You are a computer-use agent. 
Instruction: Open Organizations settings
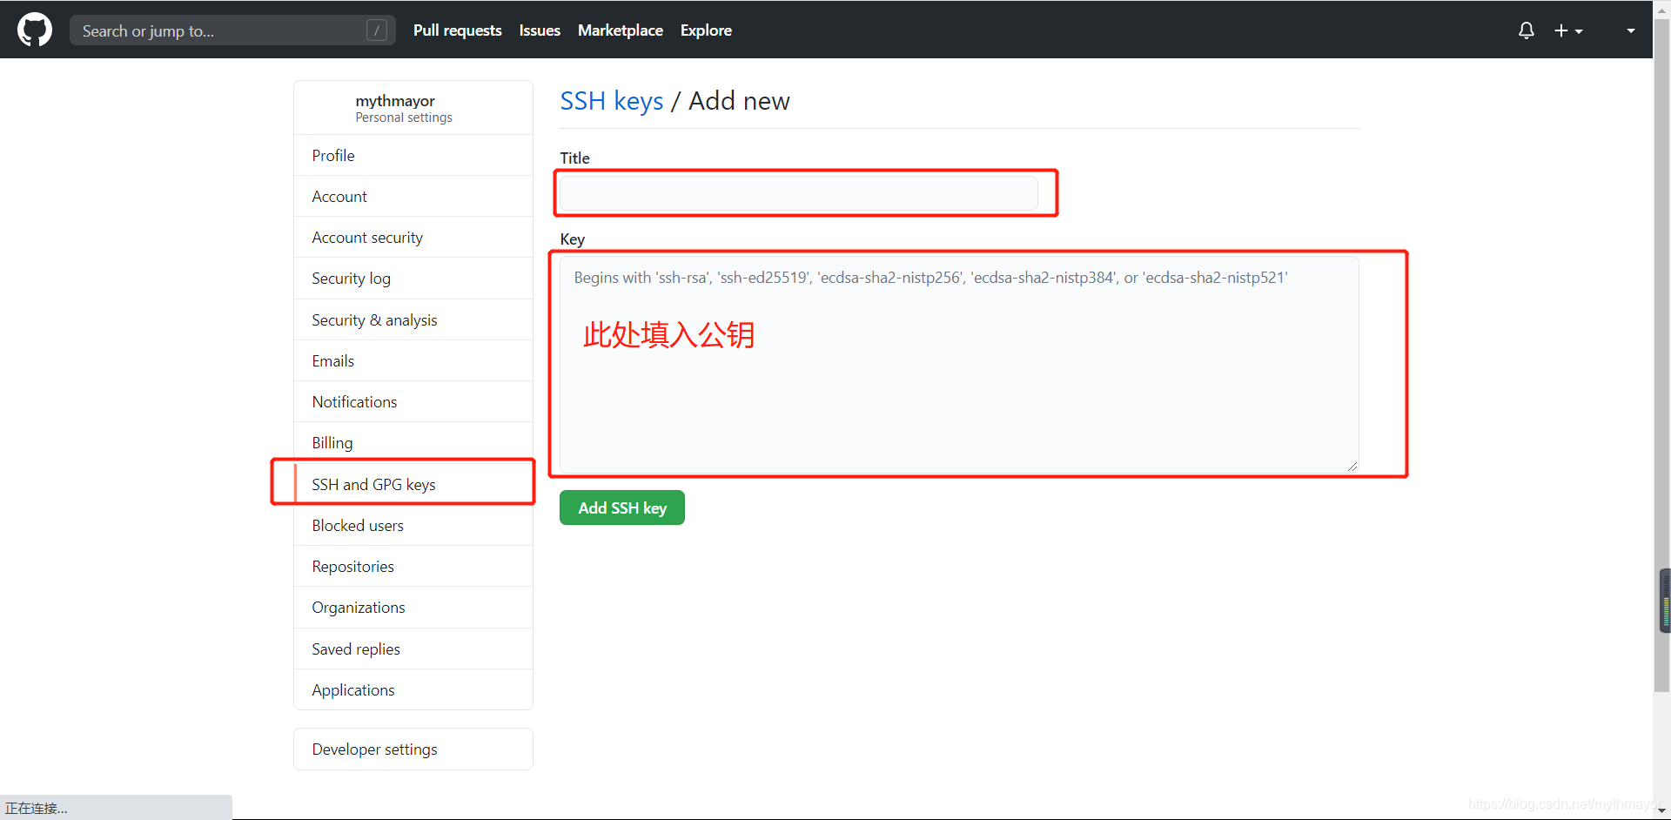[413, 607]
